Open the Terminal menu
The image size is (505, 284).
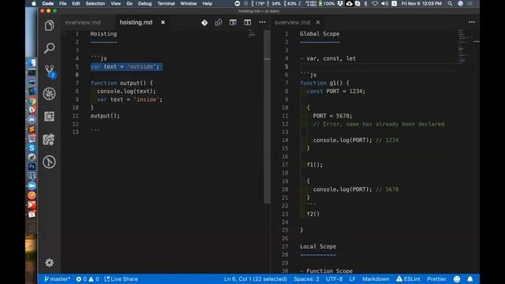tap(166, 3)
